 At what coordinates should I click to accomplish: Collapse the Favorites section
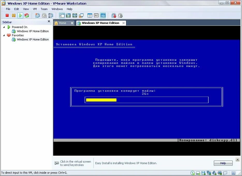click(4, 35)
